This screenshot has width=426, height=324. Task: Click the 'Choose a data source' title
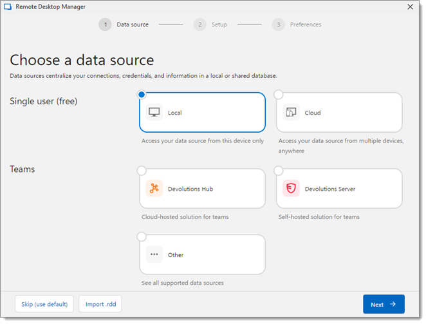coord(82,60)
